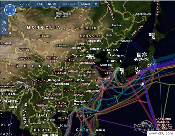Collapse the map toolbar with double chevron

point(96,4)
